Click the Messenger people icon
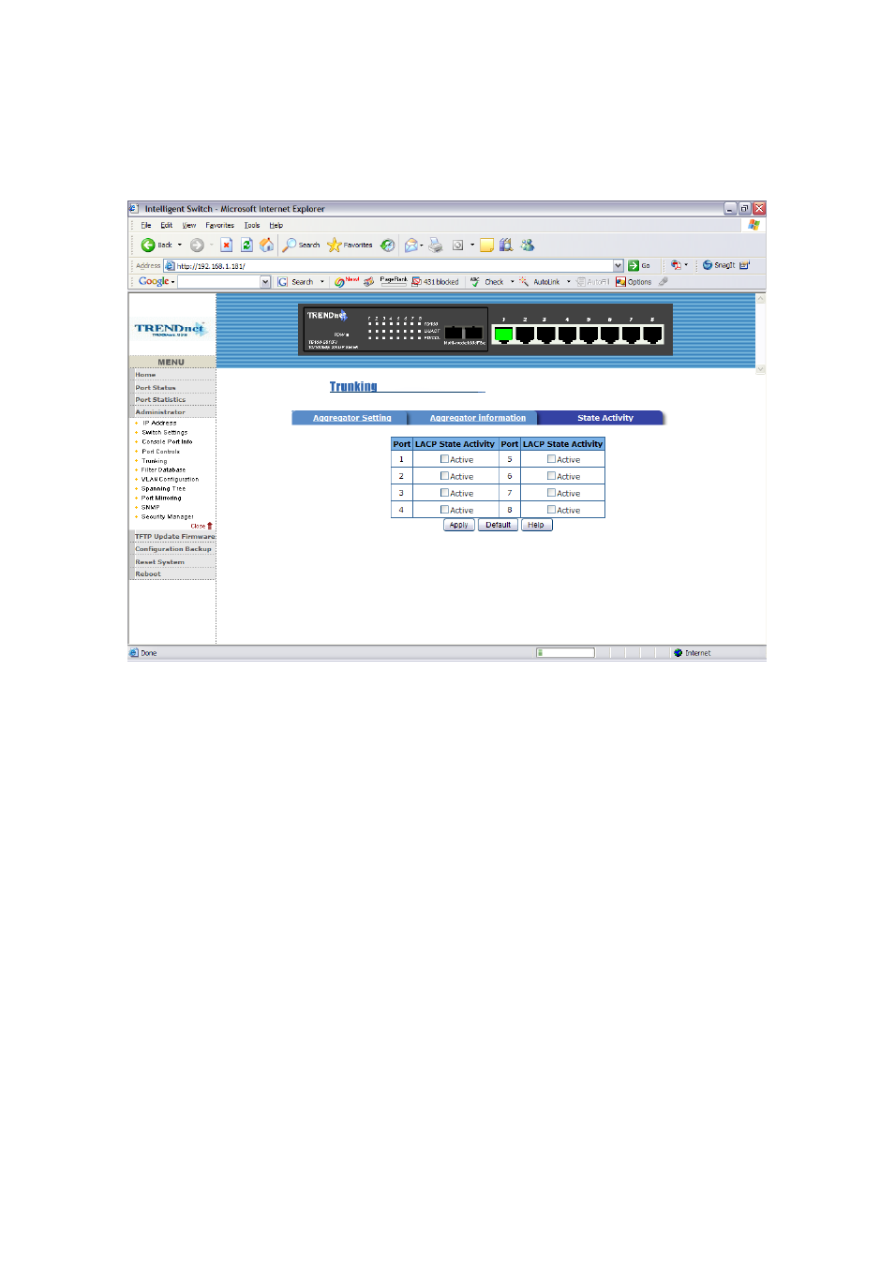The height and width of the screenshot is (1265, 895). click(x=528, y=245)
